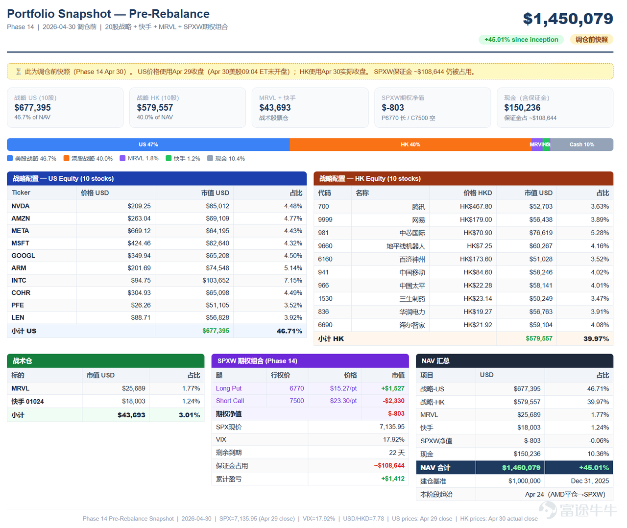Open the Short Call leg link
The image size is (627, 528).
coord(230,401)
